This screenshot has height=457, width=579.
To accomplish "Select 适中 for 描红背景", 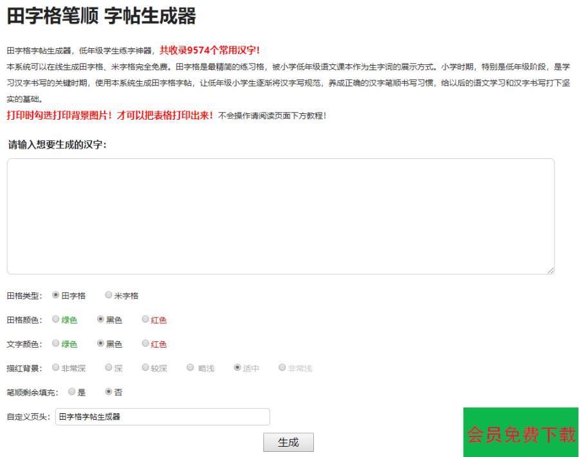I will point(237,368).
